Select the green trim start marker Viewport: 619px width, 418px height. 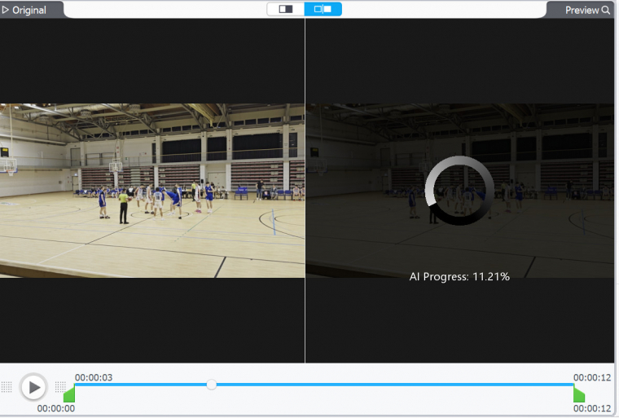pyautogui.click(x=69, y=394)
